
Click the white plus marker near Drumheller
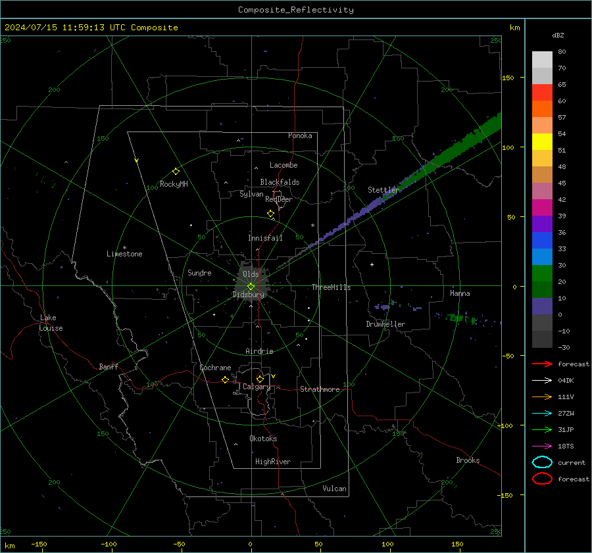(x=372, y=264)
